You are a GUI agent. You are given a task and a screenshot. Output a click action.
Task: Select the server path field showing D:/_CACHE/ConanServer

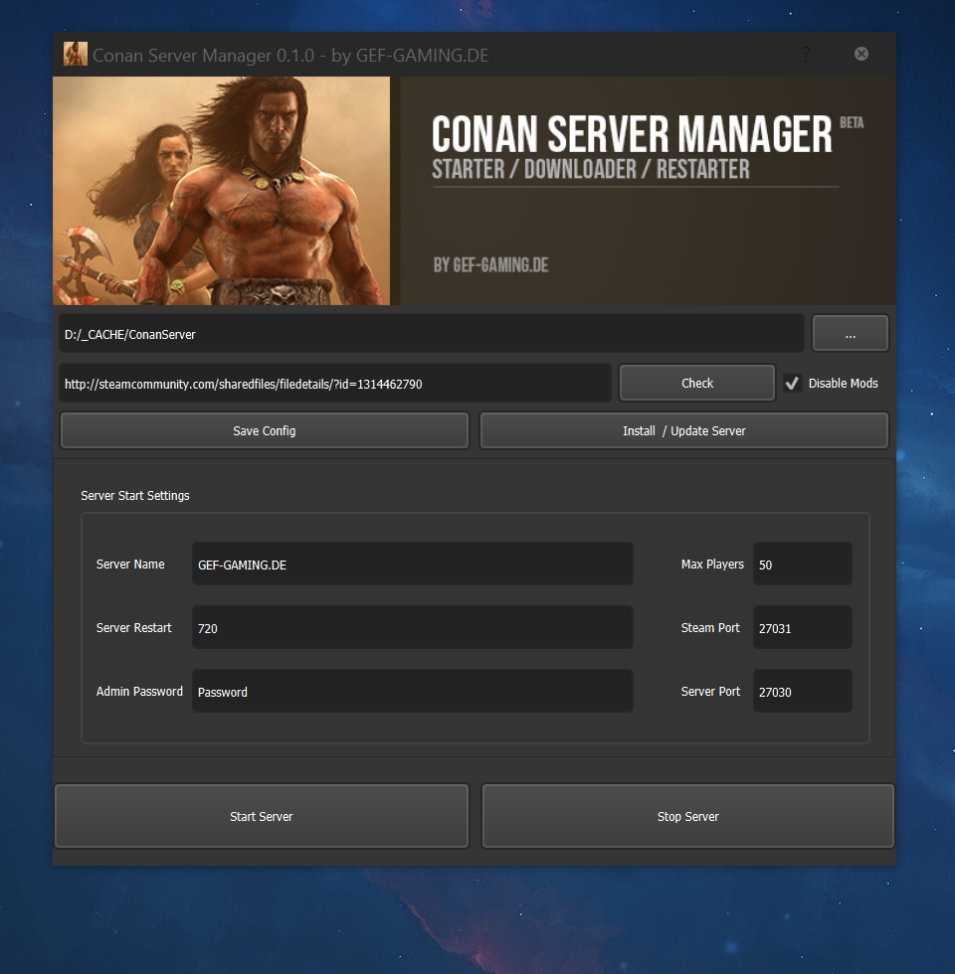click(428, 332)
